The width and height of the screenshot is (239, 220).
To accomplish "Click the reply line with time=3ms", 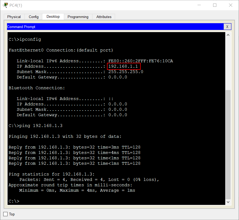I will 75,147.
